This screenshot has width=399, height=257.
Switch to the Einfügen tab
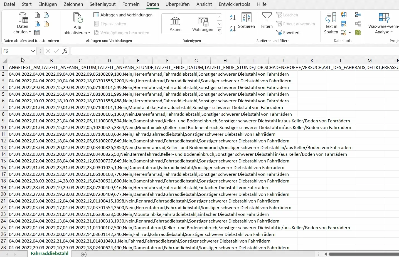pos(48,4)
